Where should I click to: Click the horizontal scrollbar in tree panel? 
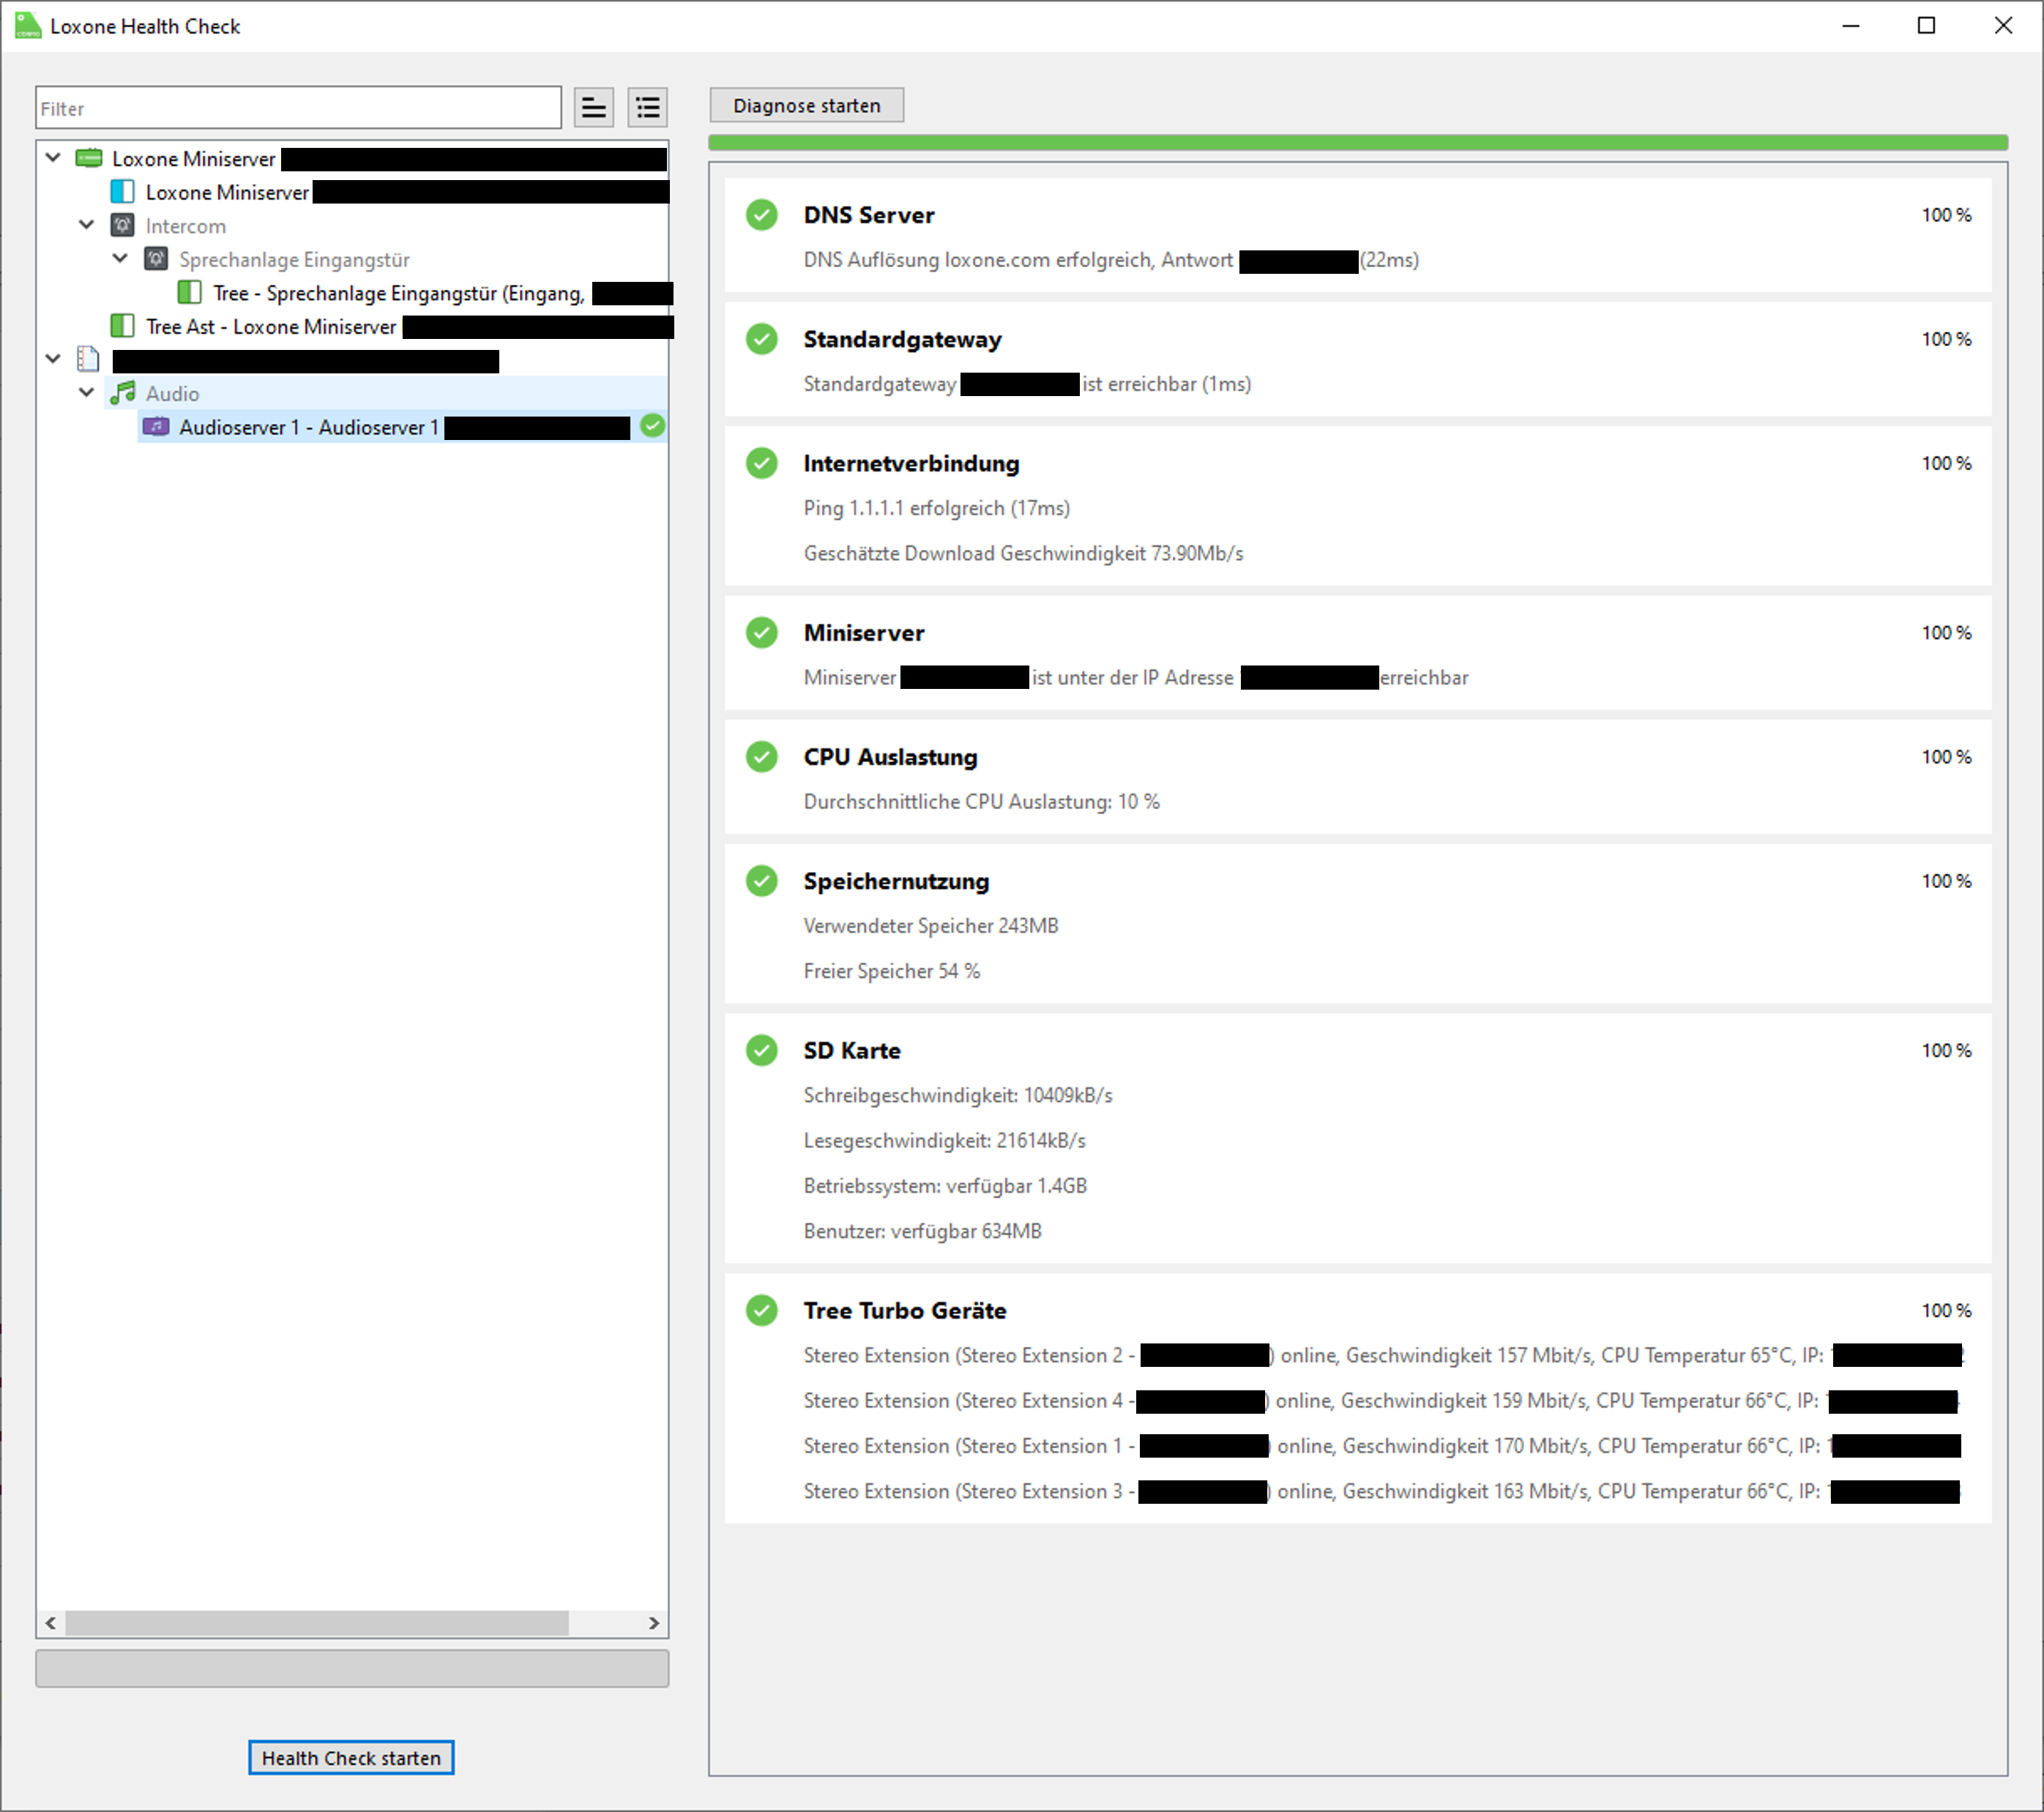tap(316, 1622)
